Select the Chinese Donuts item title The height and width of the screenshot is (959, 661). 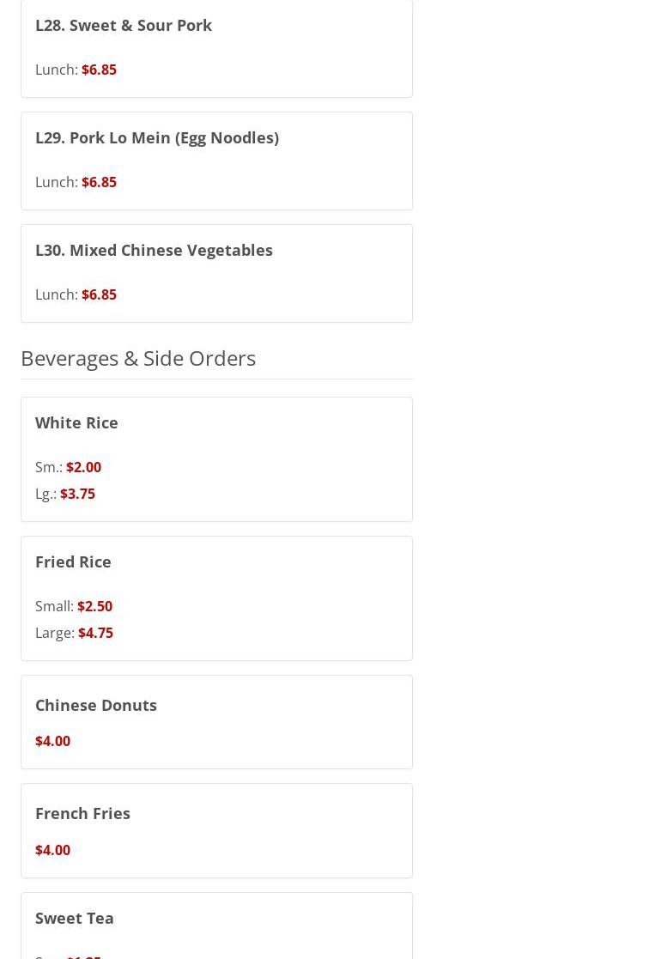coord(96,705)
